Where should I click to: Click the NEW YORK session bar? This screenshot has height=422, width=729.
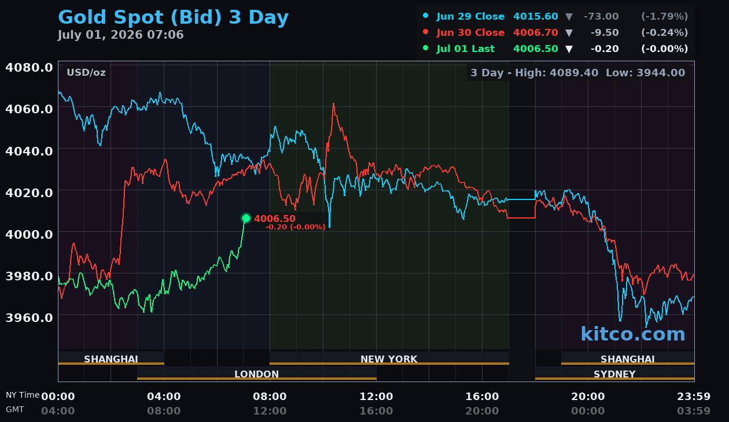point(389,358)
